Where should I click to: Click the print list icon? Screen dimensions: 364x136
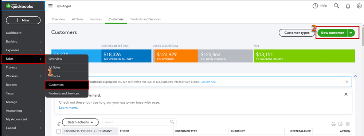[334, 124]
